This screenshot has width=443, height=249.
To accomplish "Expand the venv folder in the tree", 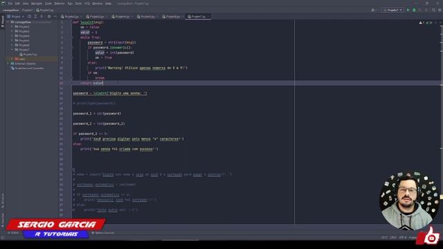I will (x=12, y=59).
